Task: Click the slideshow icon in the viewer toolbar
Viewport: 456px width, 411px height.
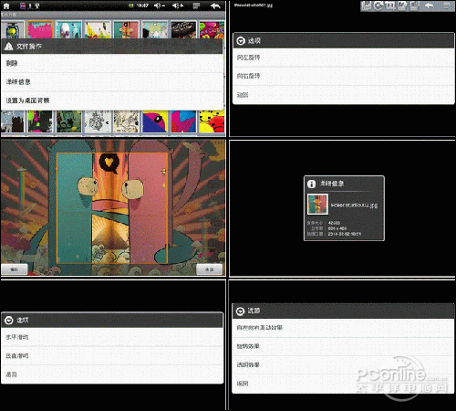Action: [x=414, y=5]
